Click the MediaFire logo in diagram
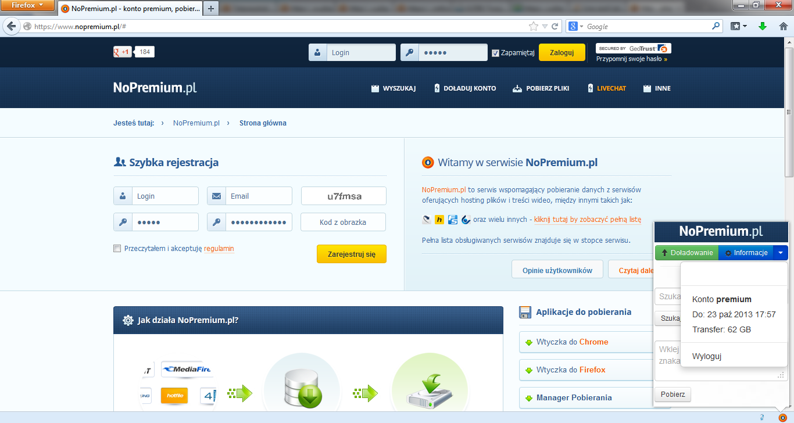This screenshot has height=423, width=794. pyautogui.click(x=186, y=369)
